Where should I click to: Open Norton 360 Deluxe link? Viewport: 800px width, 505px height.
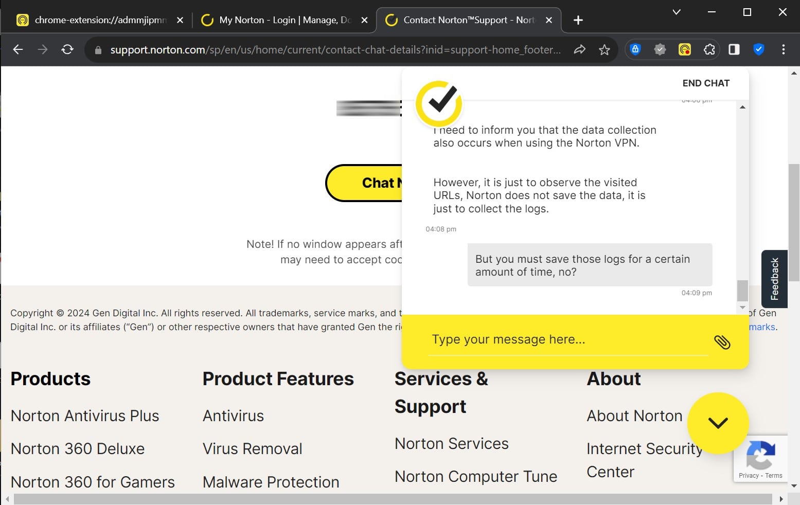click(x=78, y=448)
